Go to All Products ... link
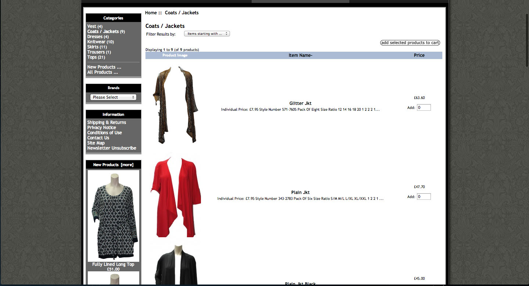This screenshot has width=529, height=286. click(103, 72)
